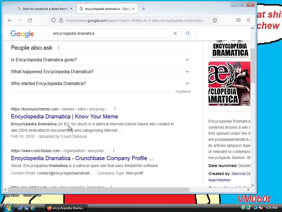
Task: Expand 'What happened Encyclopedia Dramatica?' question
Action: 101,71
